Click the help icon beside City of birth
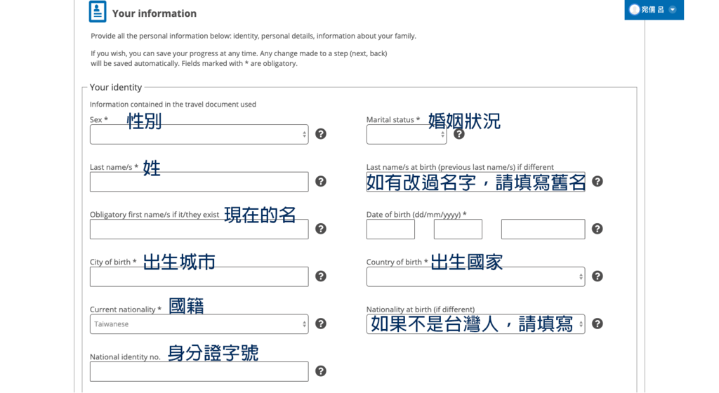The width and height of the screenshot is (719, 393). click(321, 277)
